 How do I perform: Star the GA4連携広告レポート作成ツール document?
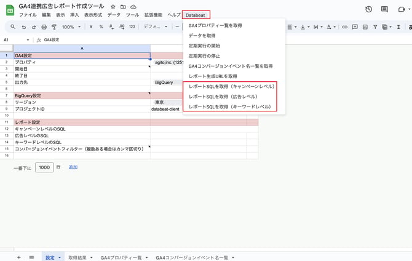(113, 7)
